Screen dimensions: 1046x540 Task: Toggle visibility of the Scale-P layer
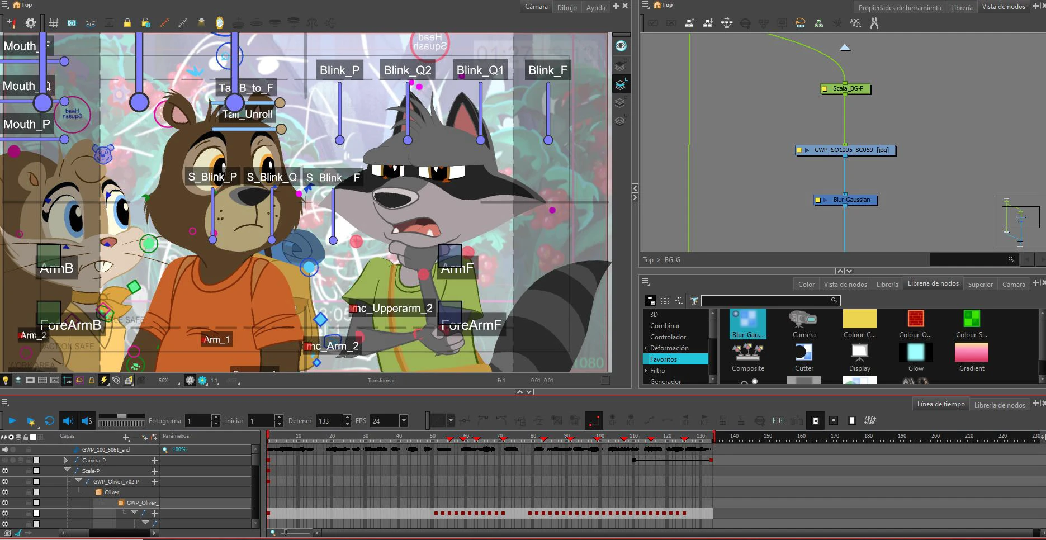pyautogui.click(x=5, y=471)
